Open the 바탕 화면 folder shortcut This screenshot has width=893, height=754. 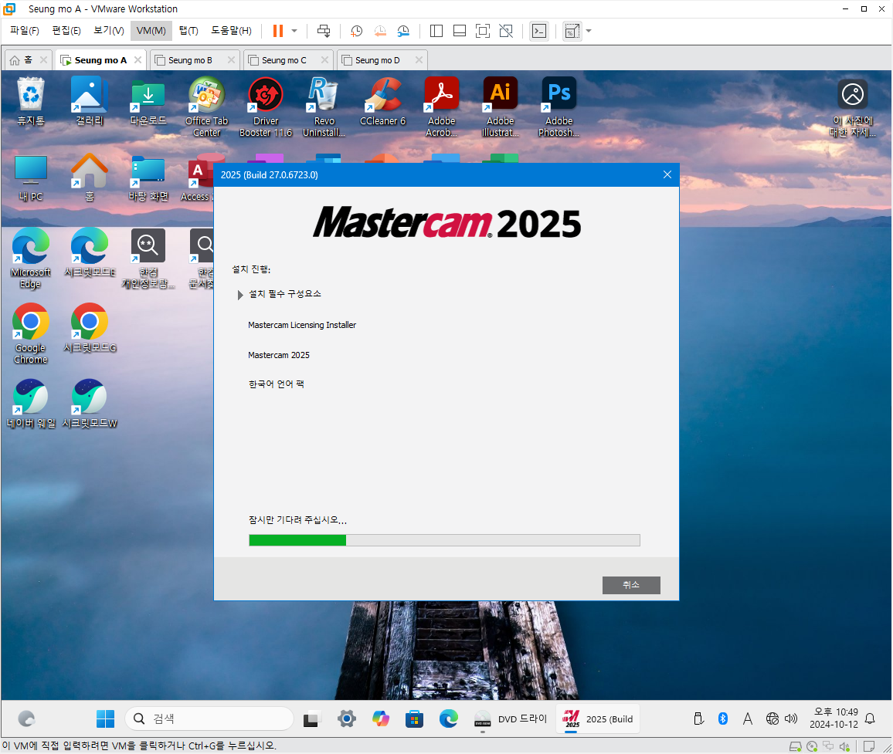tap(148, 178)
